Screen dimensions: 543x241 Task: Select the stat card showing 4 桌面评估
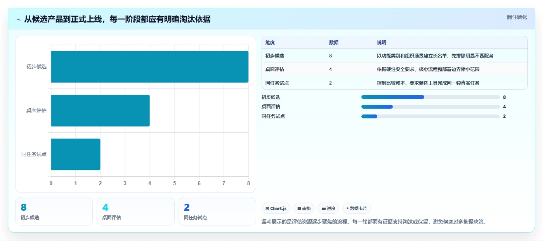click(x=135, y=211)
